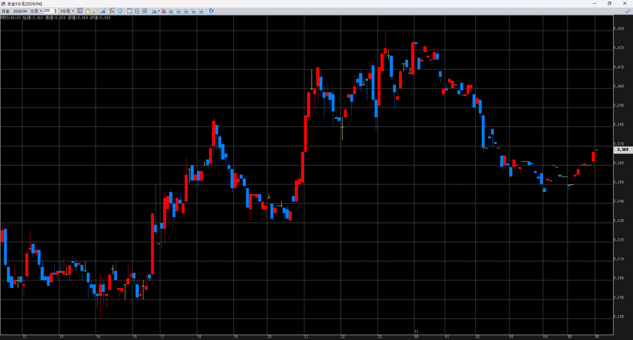This screenshot has height=340, width=633.
Task: Activate the hand pan tool
Action: coord(88,11)
